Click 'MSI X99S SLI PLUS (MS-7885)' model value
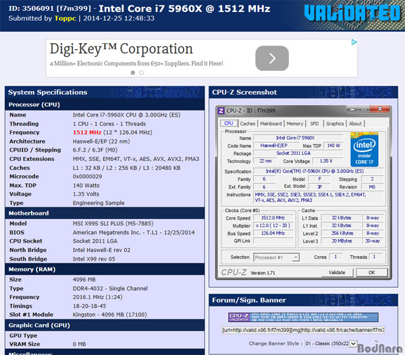Viewport: 405px width, 355px height. point(113,224)
